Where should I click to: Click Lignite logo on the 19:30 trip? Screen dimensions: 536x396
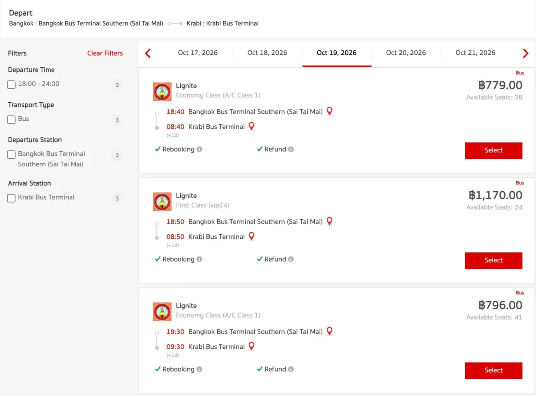[x=162, y=312]
